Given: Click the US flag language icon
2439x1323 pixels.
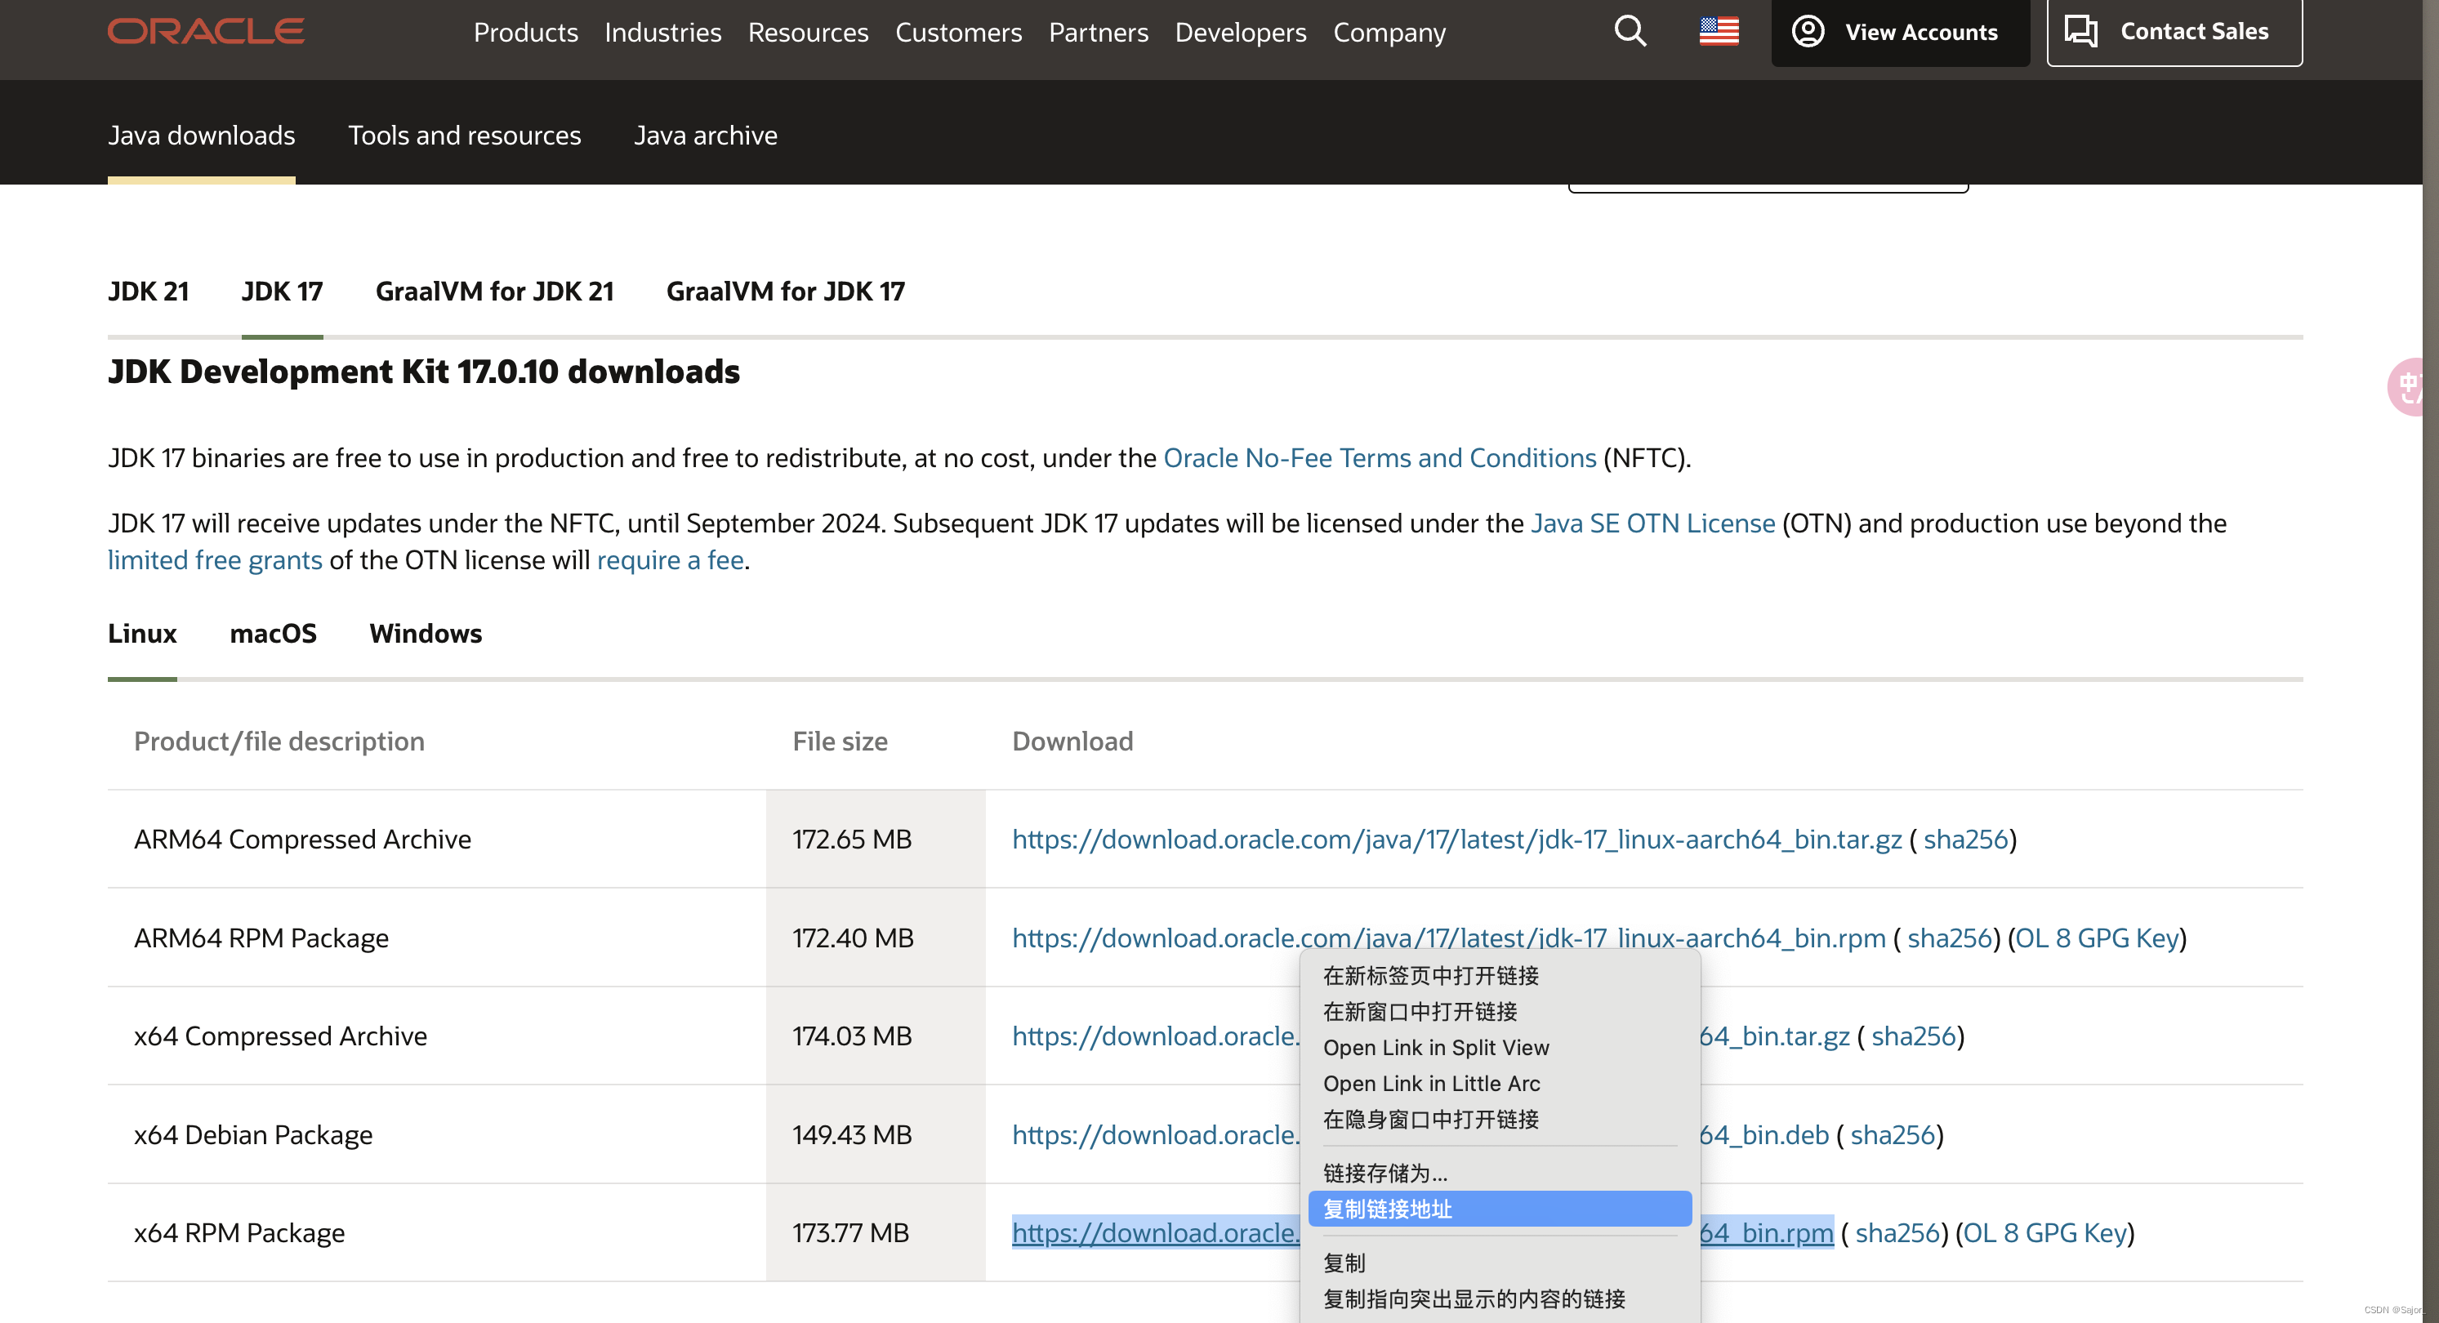Looking at the screenshot, I should [1720, 31].
